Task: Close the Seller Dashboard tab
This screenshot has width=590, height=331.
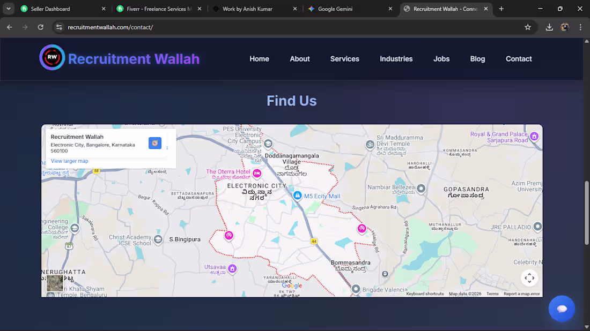Action: pyautogui.click(x=104, y=9)
